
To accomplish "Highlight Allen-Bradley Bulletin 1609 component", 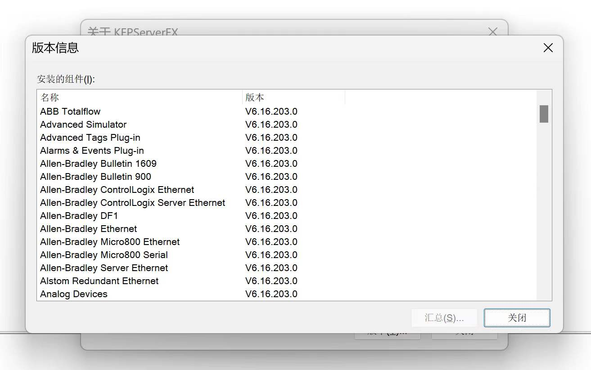I will [98, 164].
